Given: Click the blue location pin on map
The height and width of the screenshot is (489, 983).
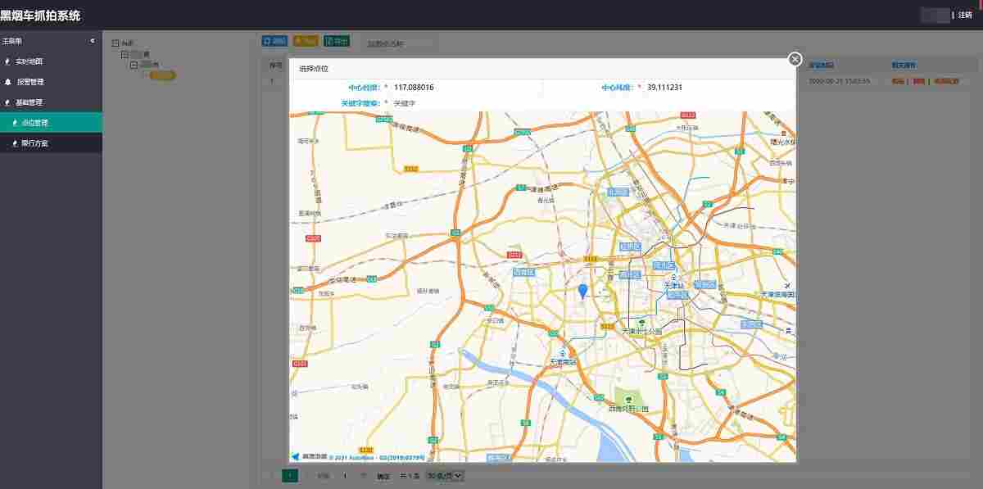Looking at the screenshot, I should [582, 291].
